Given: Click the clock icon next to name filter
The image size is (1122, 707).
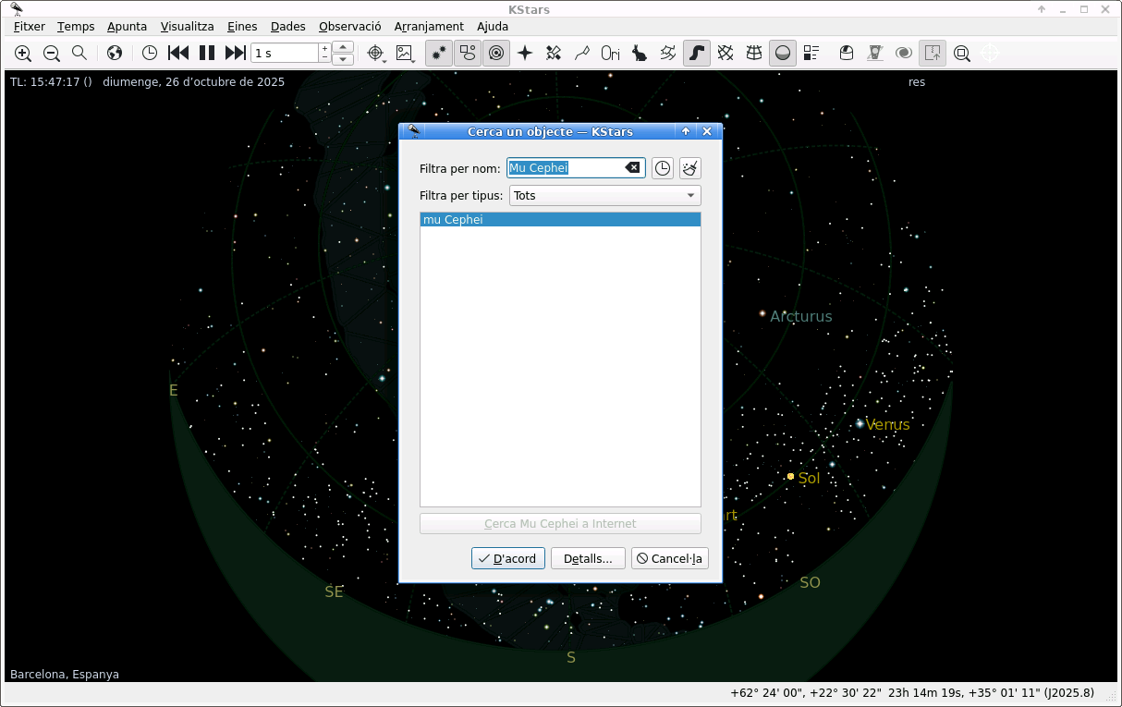Looking at the screenshot, I should [x=662, y=168].
